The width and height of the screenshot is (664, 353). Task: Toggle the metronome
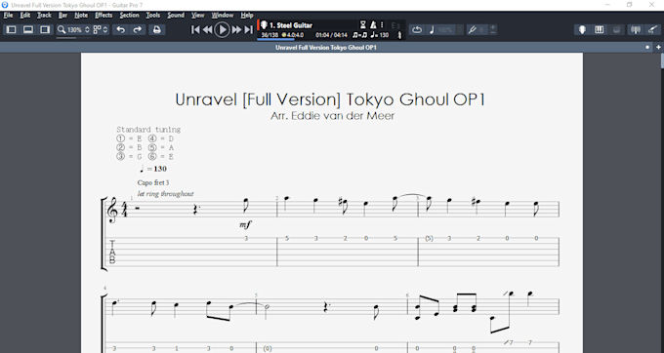click(373, 25)
